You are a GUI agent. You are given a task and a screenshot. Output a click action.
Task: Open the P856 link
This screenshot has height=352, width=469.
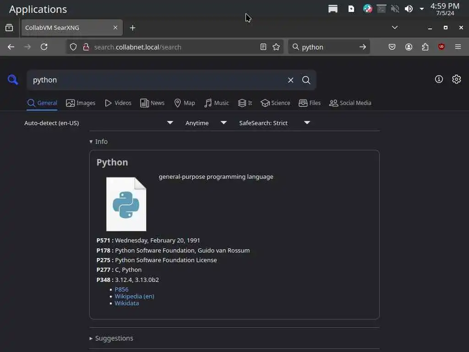(121, 289)
